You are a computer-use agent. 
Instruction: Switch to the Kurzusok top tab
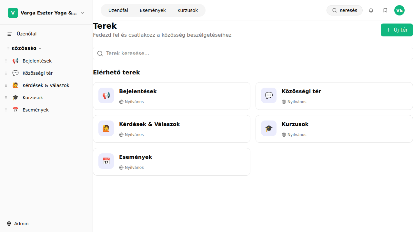pos(187,10)
